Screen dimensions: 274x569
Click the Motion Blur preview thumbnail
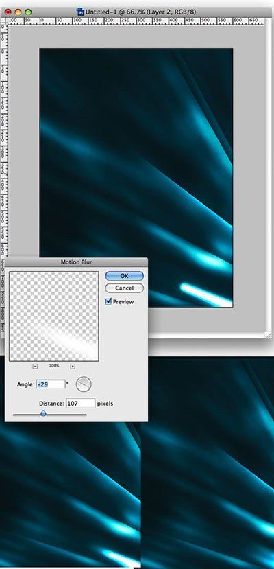coord(54,316)
